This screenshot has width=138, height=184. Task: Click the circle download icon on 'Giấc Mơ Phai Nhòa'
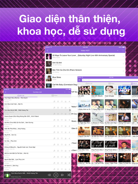coord(58,132)
